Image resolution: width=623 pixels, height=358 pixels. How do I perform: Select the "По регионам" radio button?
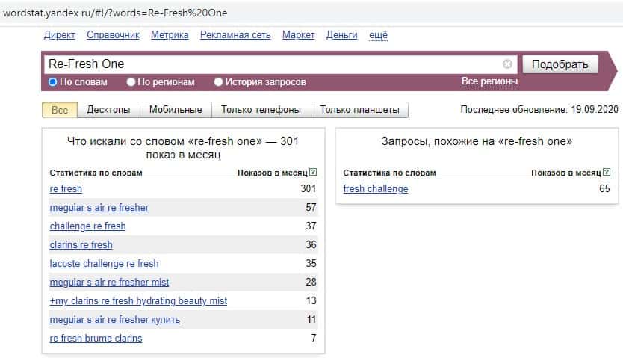pos(131,82)
